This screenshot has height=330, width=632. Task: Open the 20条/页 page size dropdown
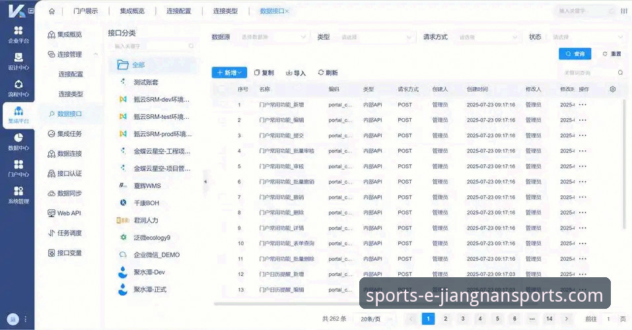[x=375, y=319]
